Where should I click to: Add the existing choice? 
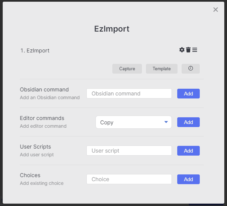(x=188, y=179)
